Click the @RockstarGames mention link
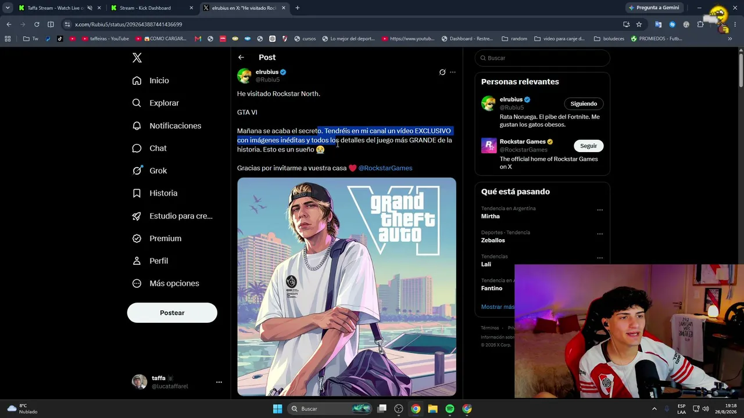Image resolution: width=744 pixels, height=418 pixels. pos(385,168)
